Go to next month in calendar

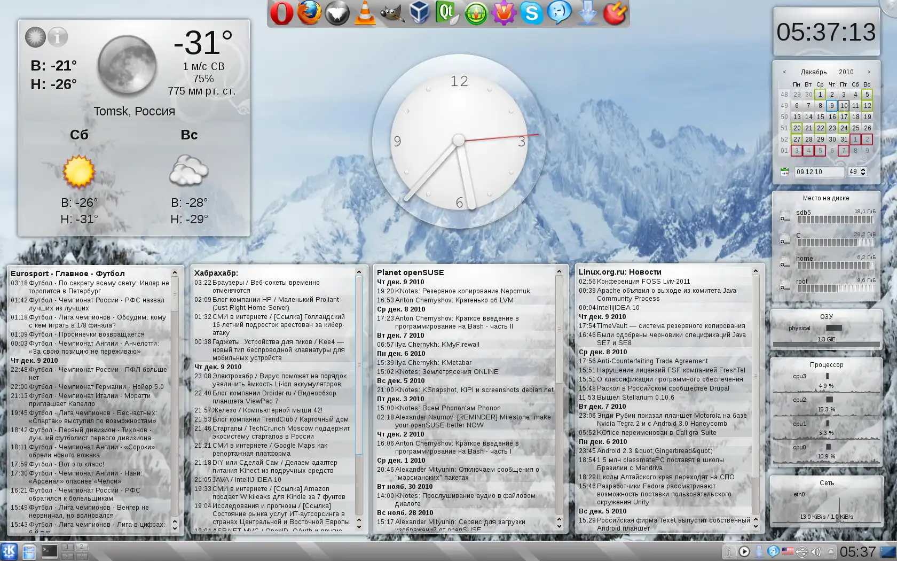click(869, 72)
